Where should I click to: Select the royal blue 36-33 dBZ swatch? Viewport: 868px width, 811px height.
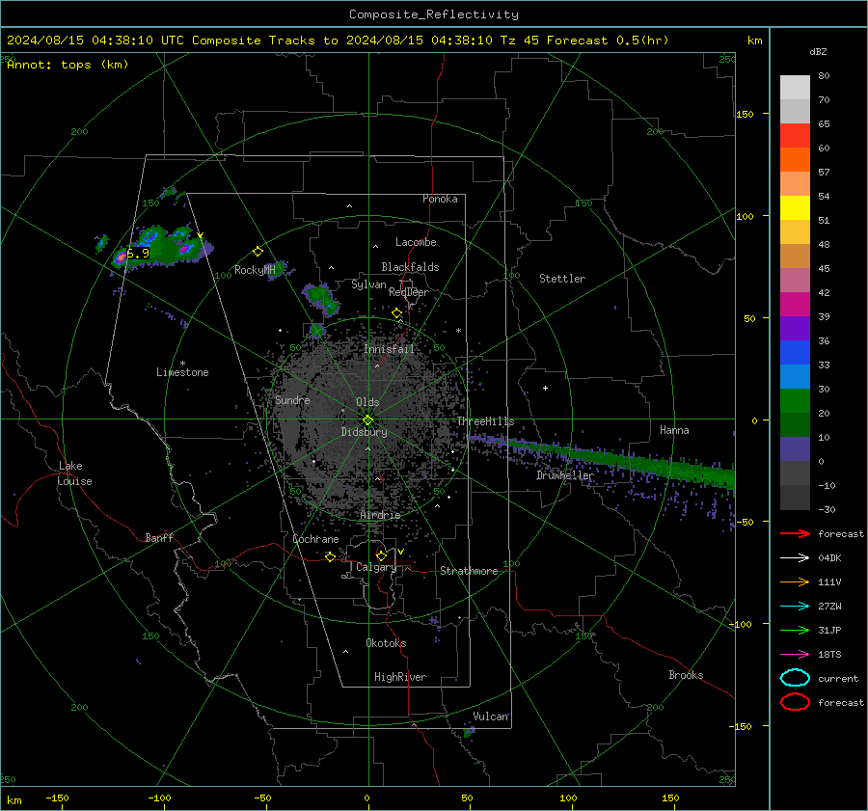point(795,353)
